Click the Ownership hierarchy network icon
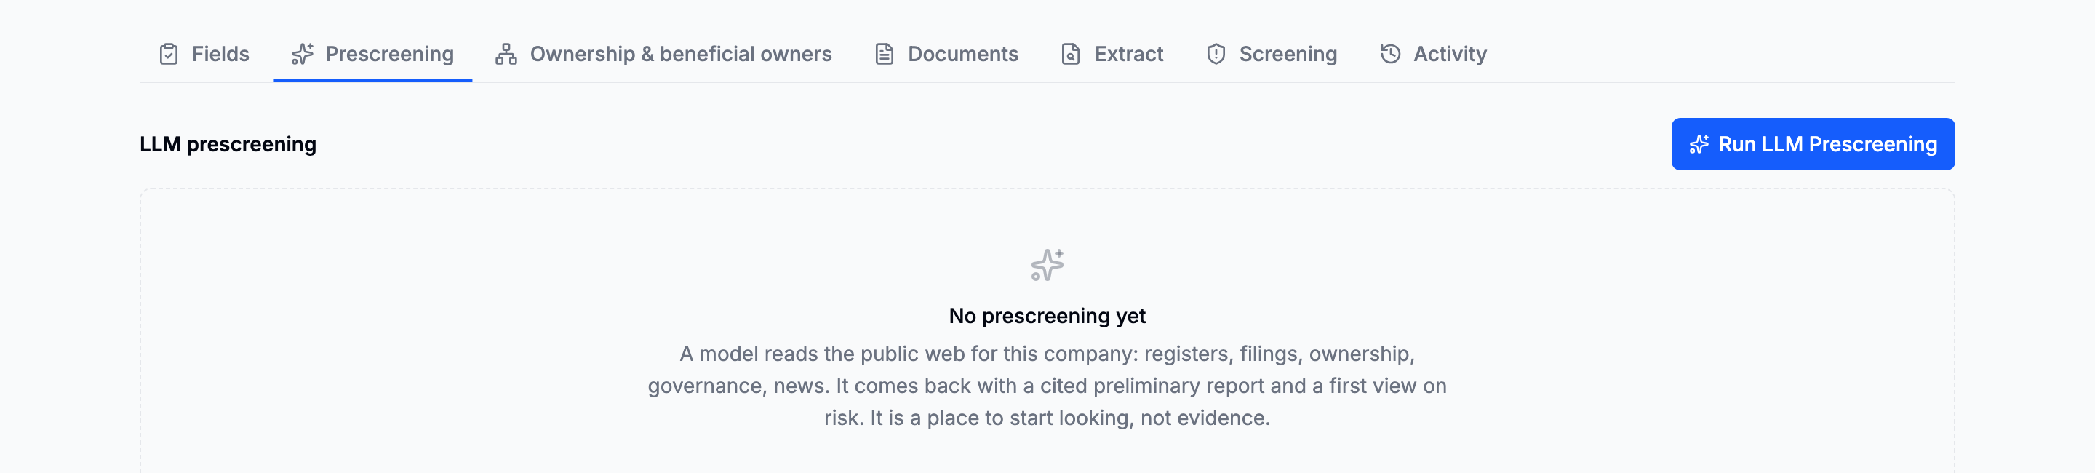The width and height of the screenshot is (2095, 473). click(x=506, y=54)
